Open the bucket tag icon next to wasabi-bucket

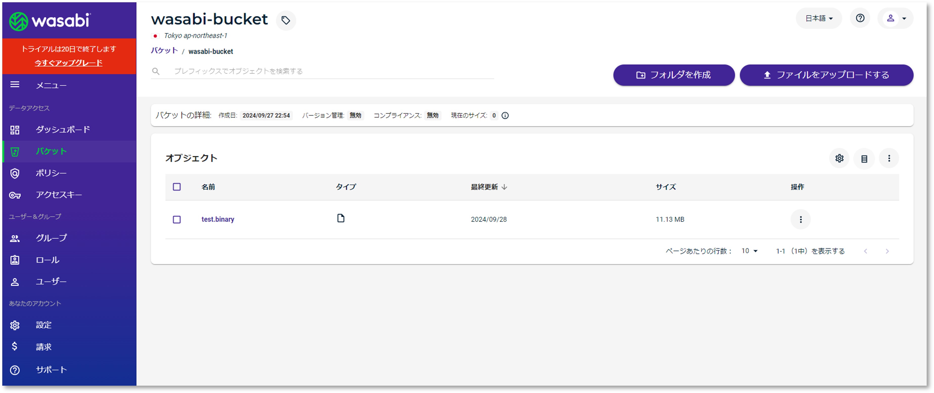286,20
